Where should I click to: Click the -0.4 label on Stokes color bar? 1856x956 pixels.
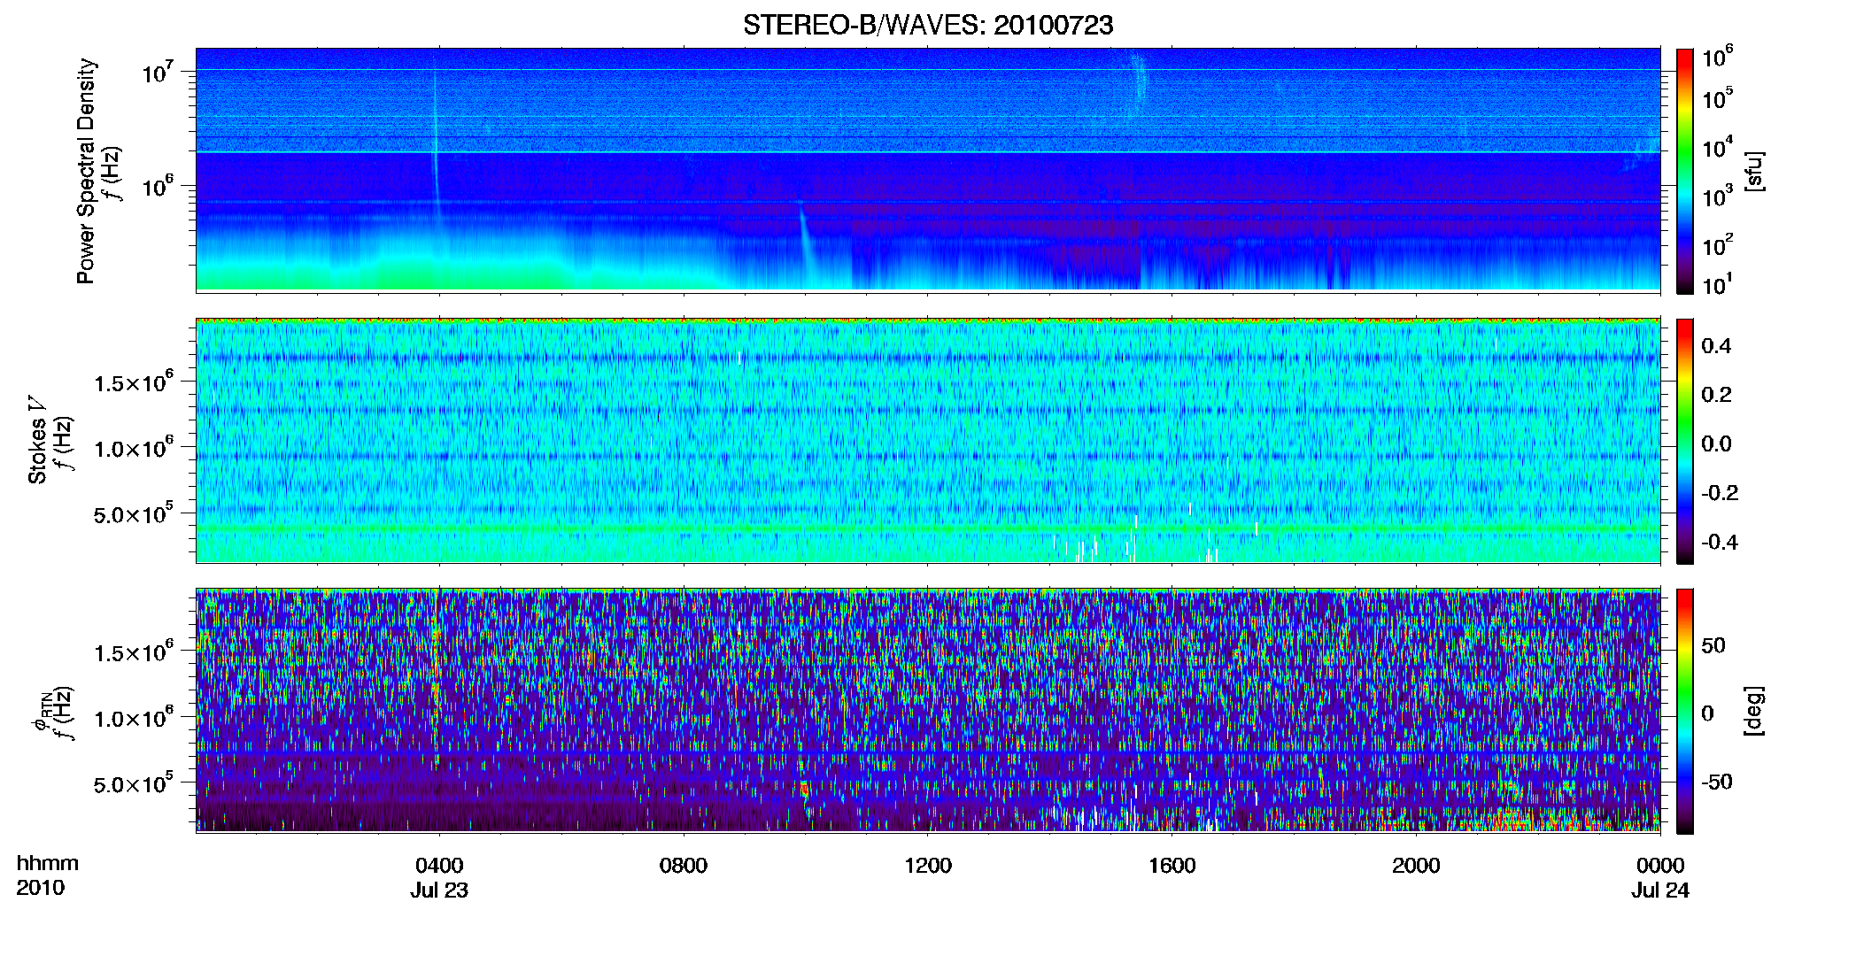(1720, 542)
